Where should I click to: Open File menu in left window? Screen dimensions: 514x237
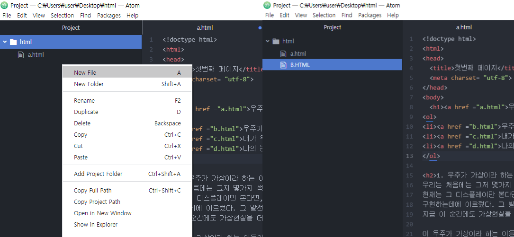point(7,16)
